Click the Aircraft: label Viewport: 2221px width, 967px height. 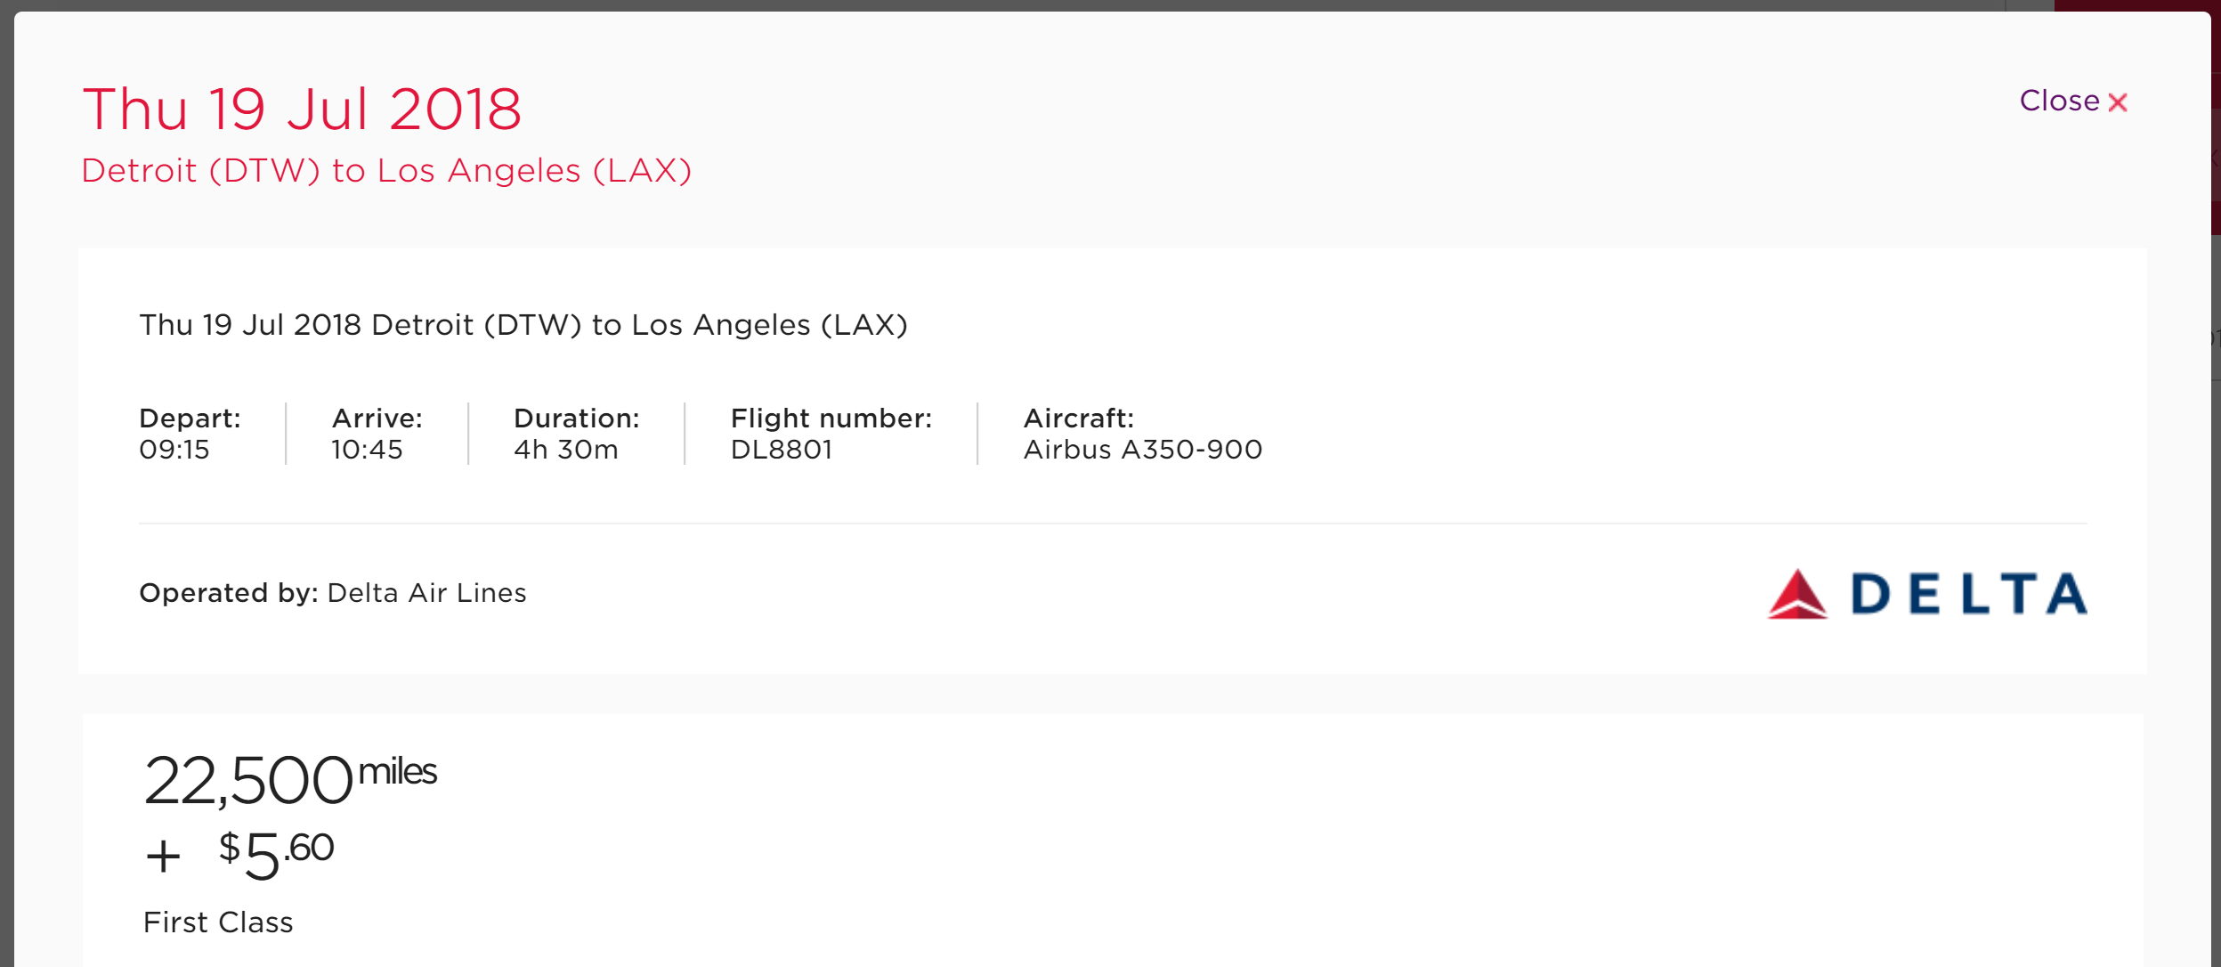coord(1079,418)
